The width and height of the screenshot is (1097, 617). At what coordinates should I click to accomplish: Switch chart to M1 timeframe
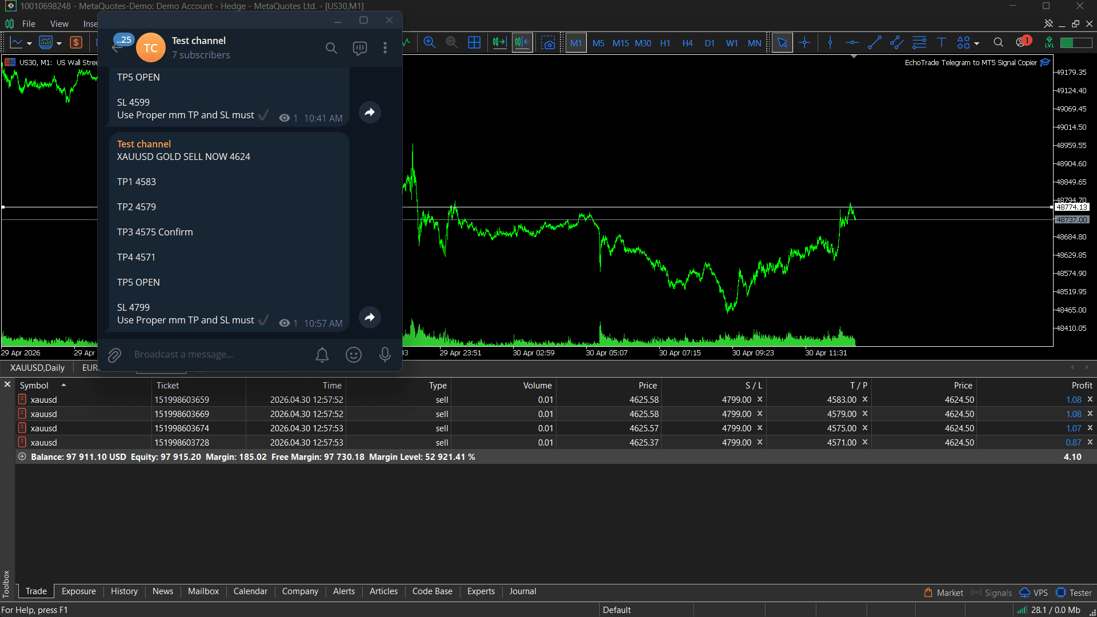point(576,43)
